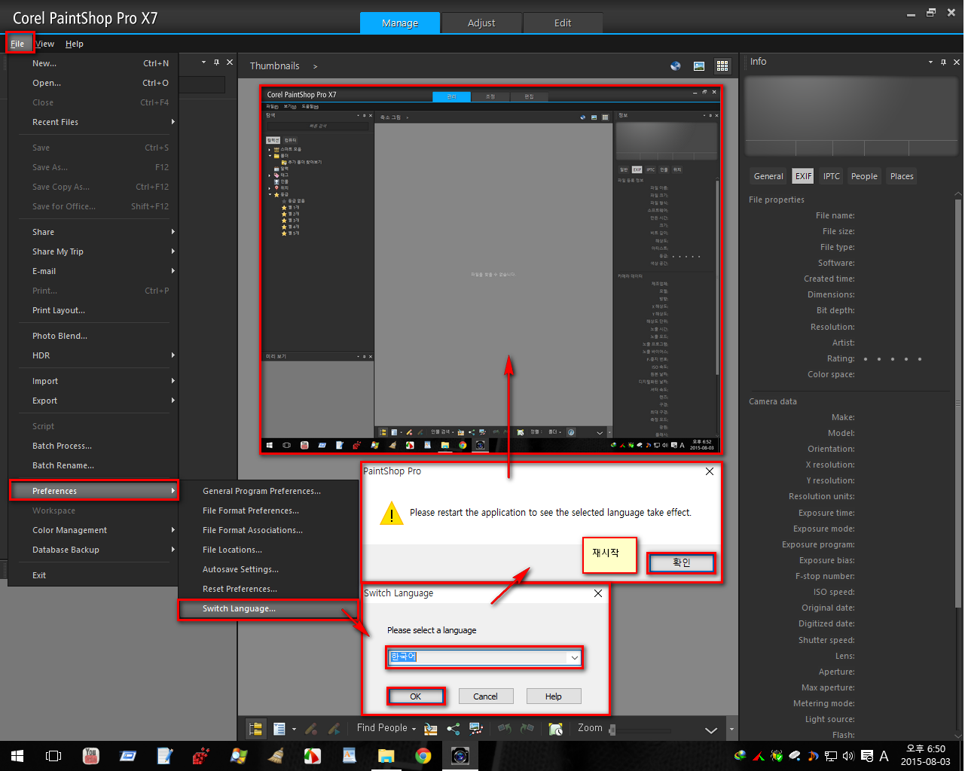
Task: Select the General tab in Info panel
Action: tap(768, 176)
